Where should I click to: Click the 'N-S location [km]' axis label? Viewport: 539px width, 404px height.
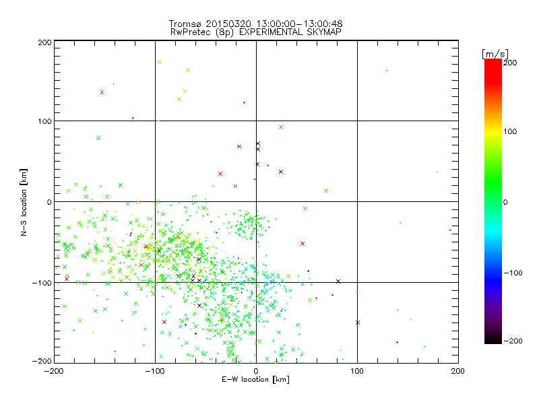point(24,202)
